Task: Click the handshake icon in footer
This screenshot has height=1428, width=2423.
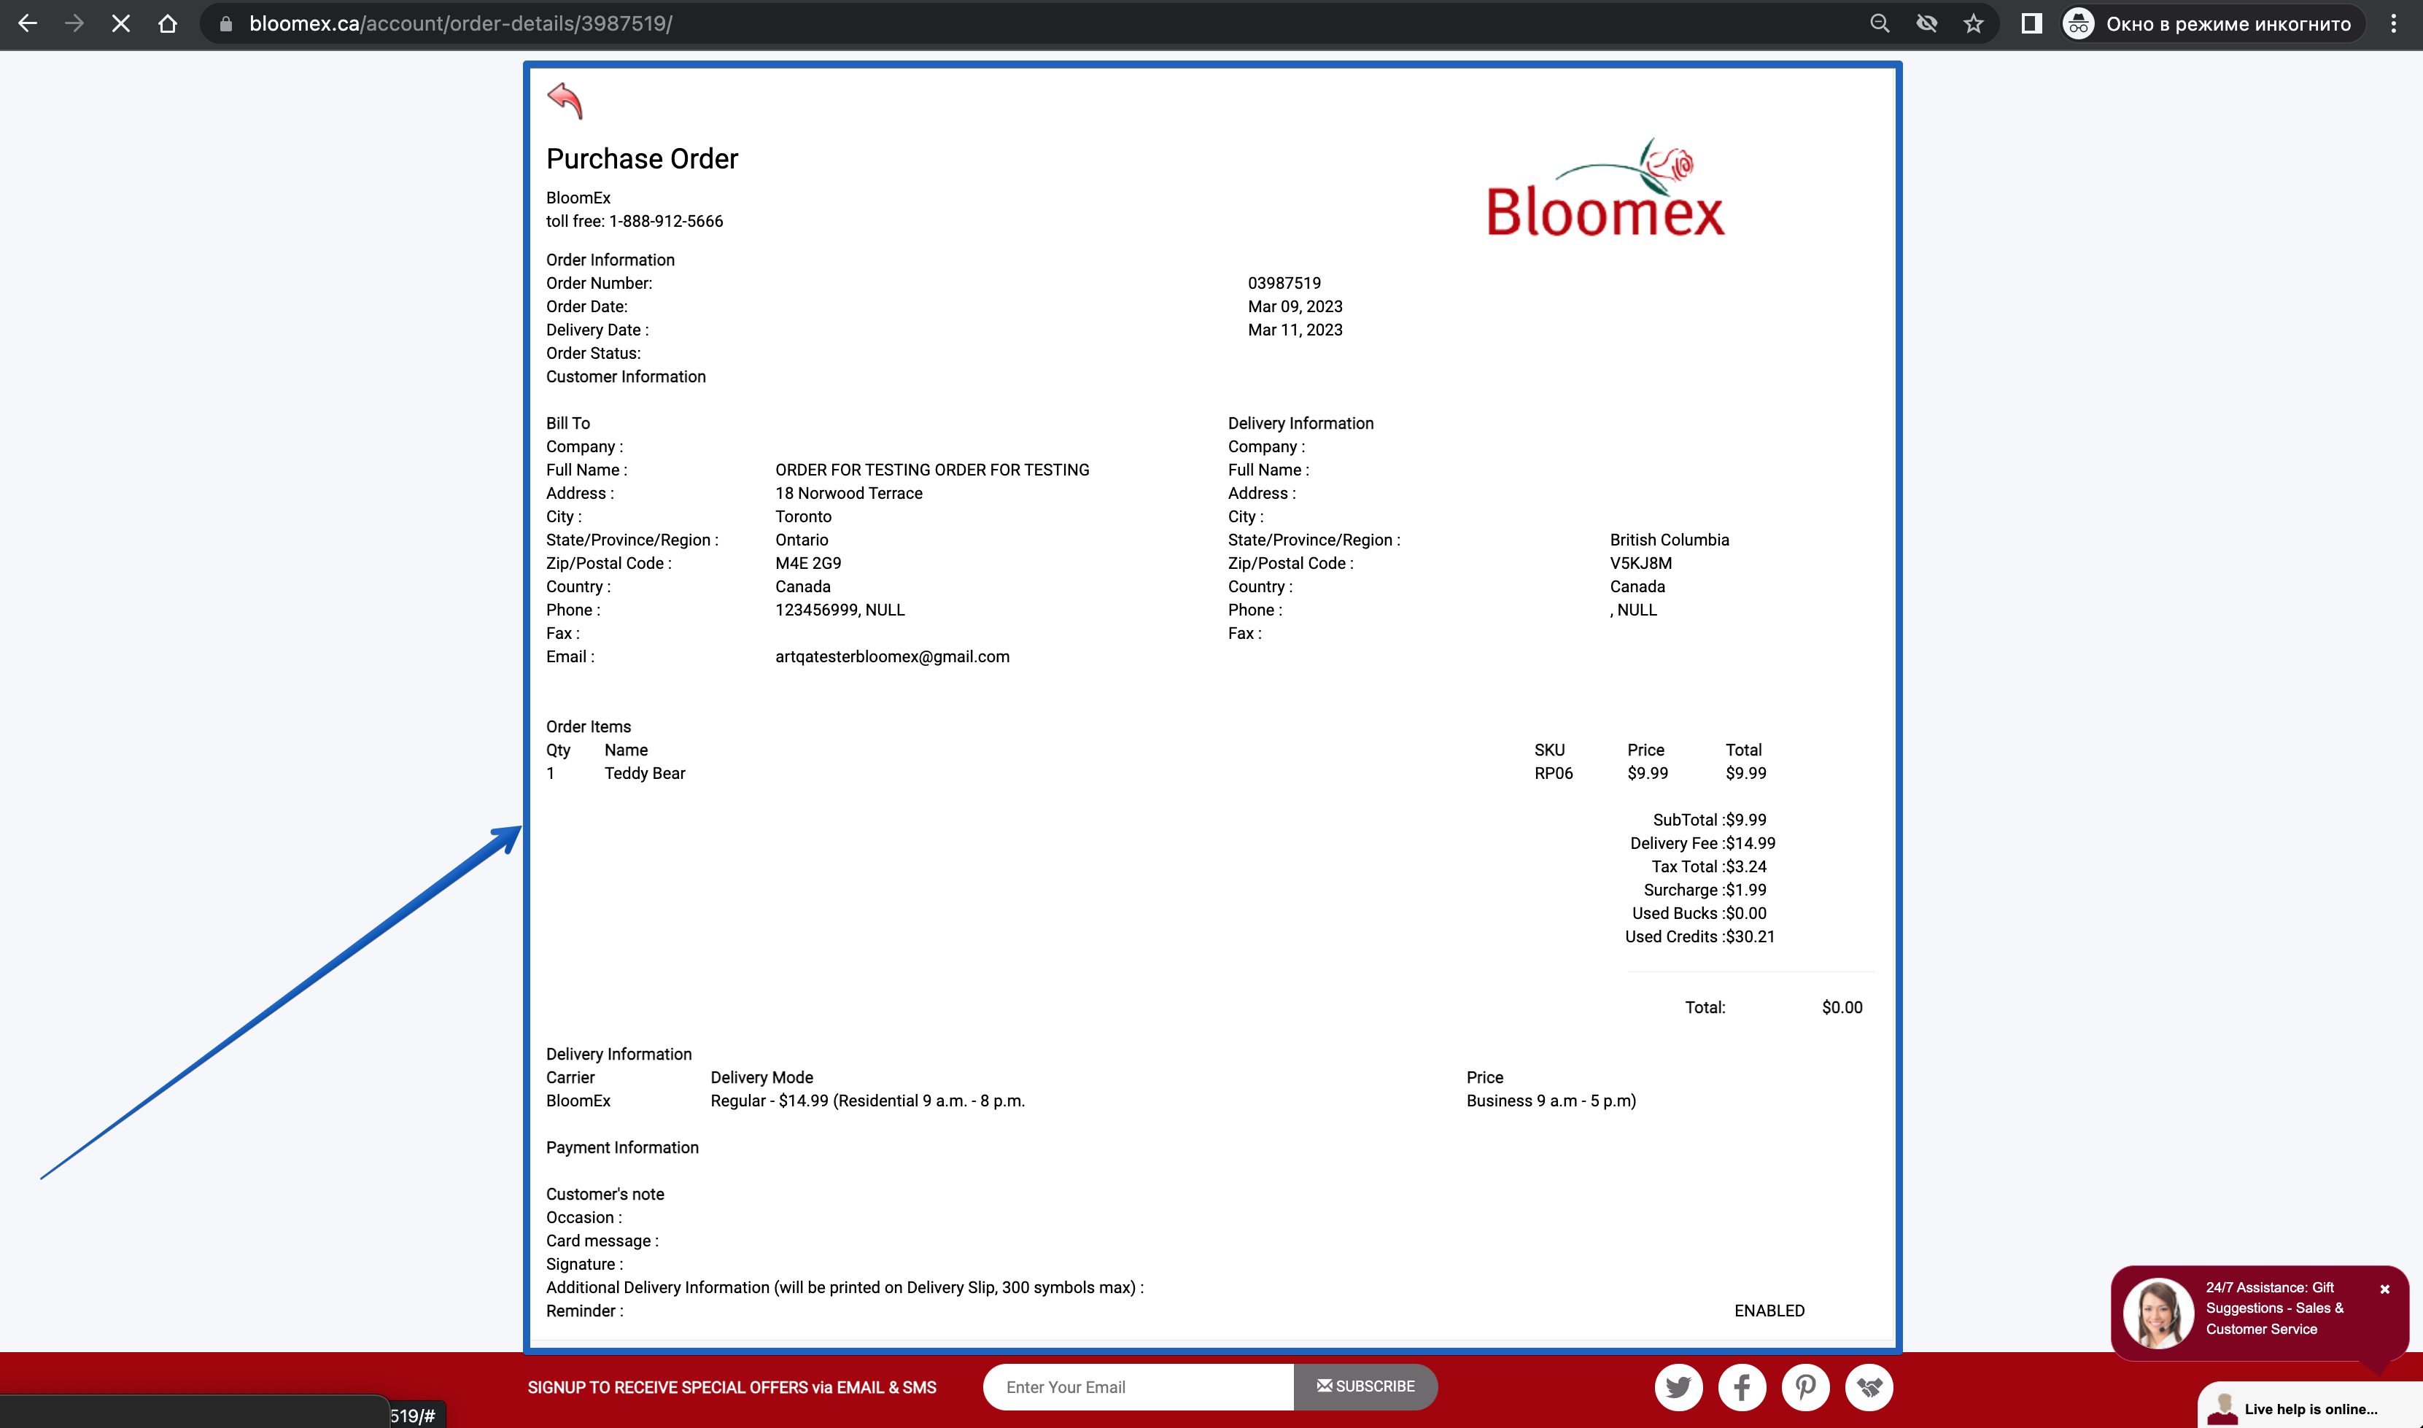Action: point(1869,1386)
